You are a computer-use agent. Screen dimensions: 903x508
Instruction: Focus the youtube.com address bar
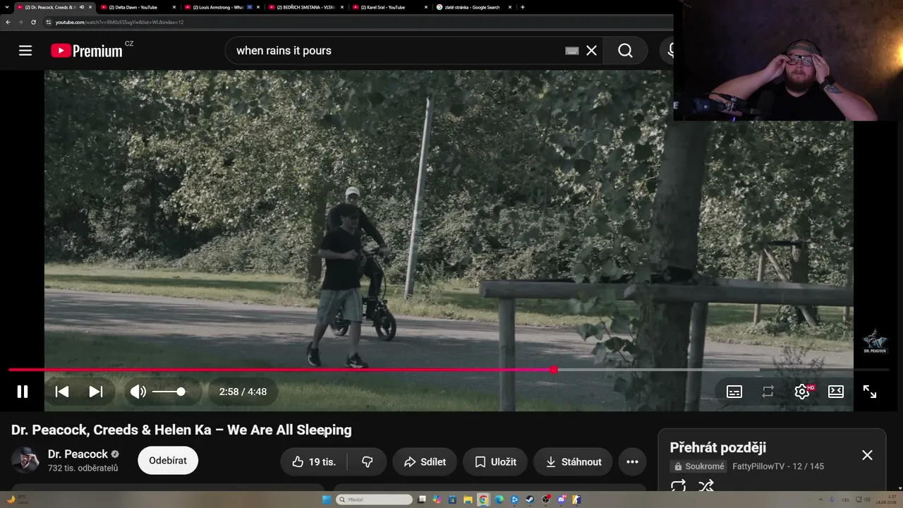360,22
